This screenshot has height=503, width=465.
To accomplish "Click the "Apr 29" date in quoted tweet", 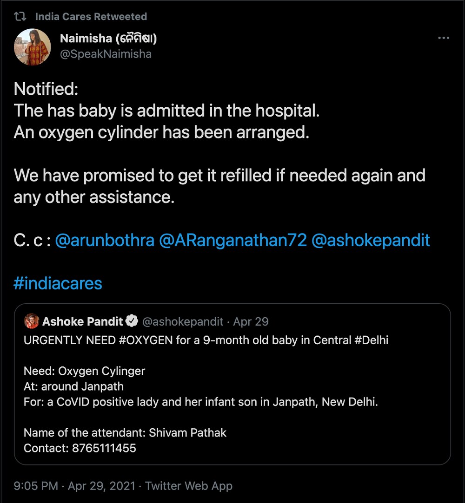I will [251, 321].
